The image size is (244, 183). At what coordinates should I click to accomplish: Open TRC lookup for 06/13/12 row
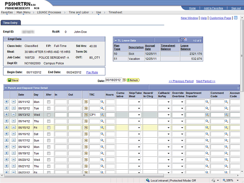(103, 115)
